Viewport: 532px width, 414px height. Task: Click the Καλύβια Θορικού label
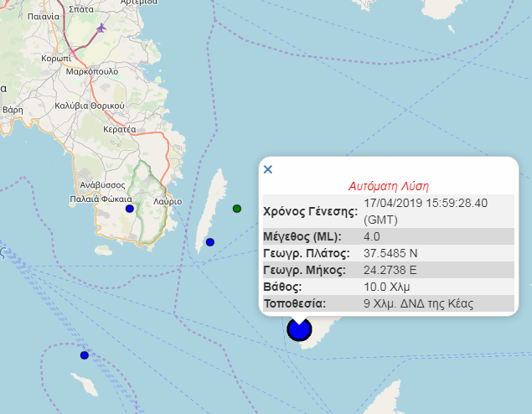pos(89,105)
